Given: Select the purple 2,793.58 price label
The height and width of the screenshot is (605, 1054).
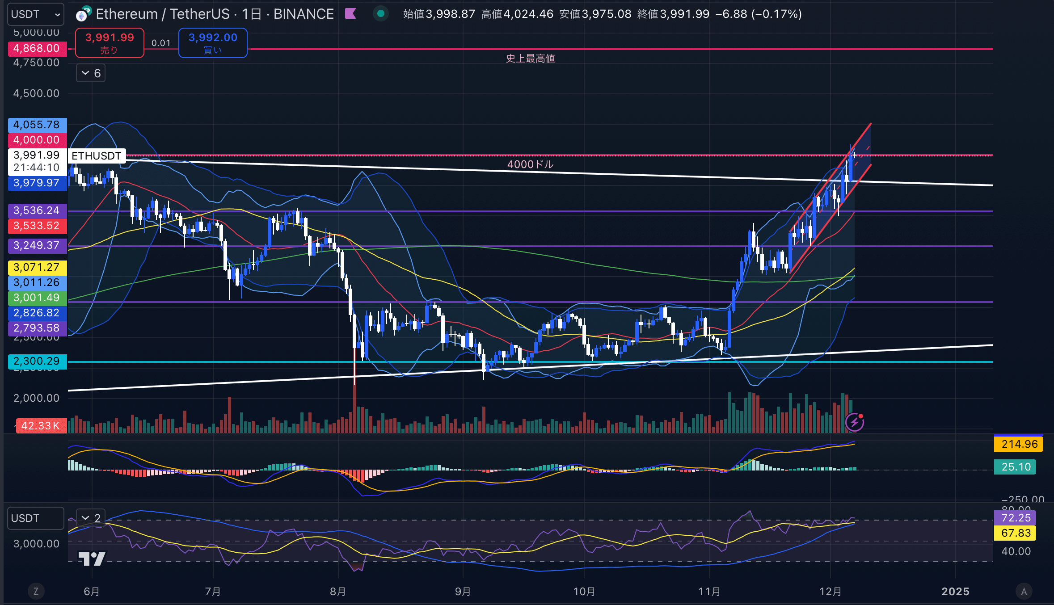Looking at the screenshot, I should [38, 328].
